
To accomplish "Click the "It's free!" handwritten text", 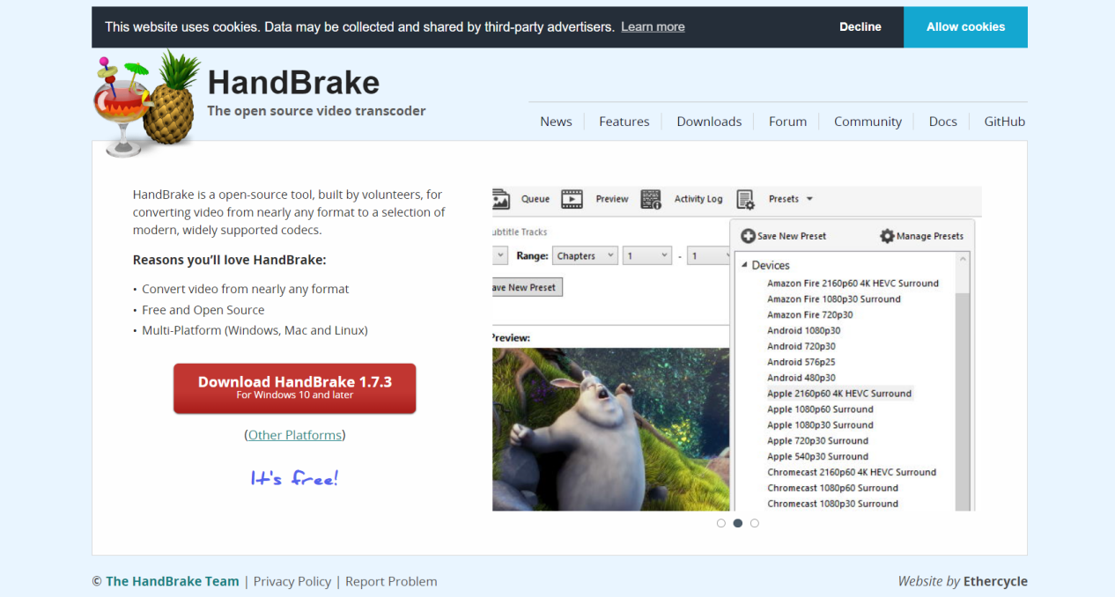I will pyautogui.click(x=294, y=478).
